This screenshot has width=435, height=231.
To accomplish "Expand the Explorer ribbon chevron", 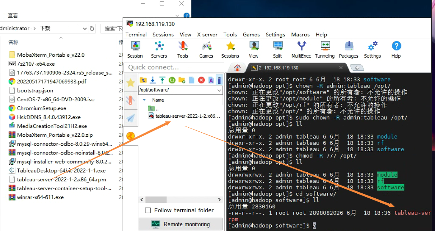I will tap(177, 15).
